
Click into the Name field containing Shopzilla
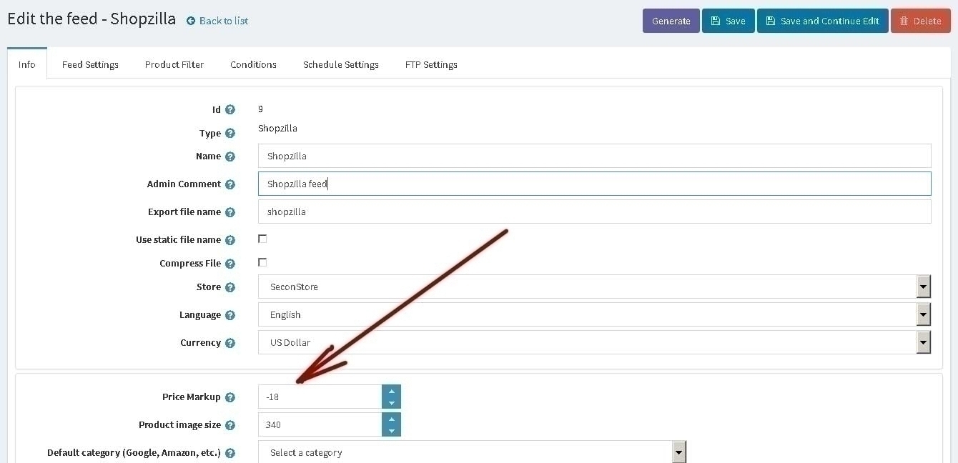click(x=594, y=156)
